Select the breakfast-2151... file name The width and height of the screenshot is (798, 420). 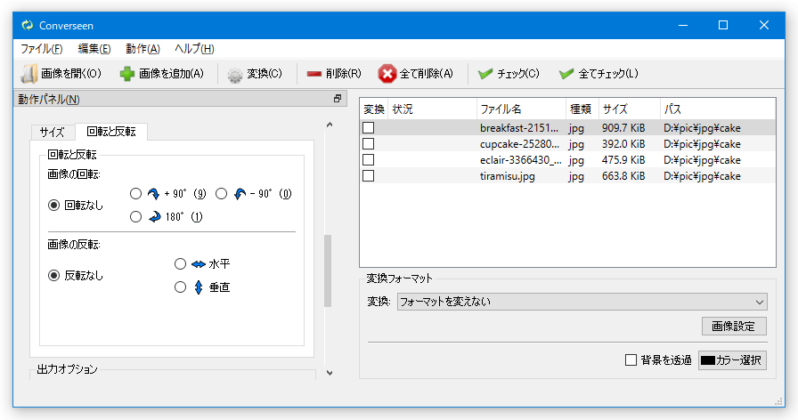click(519, 127)
